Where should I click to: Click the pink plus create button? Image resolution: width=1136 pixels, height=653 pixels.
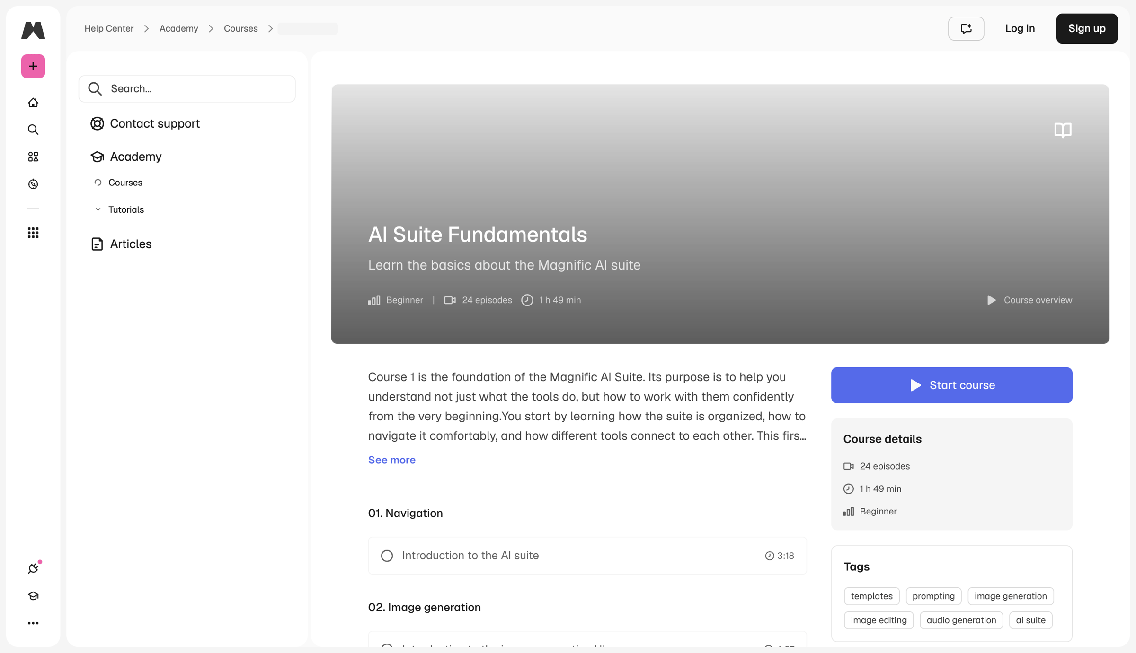(x=33, y=66)
